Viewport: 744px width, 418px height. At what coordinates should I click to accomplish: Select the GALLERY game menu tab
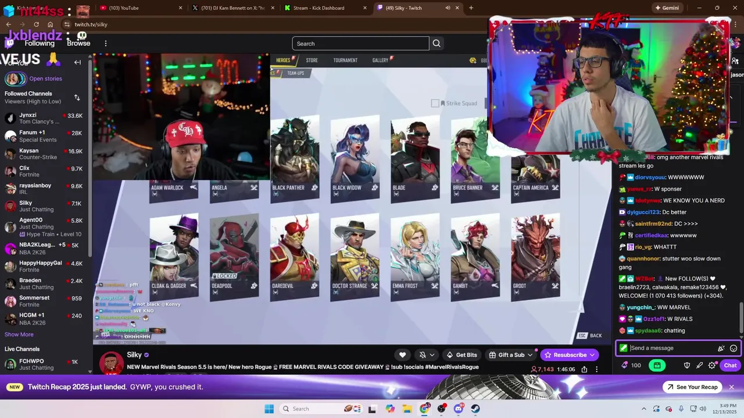pyautogui.click(x=380, y=60)
